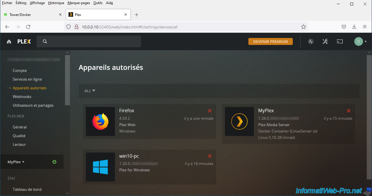Bookmark this page with star icon
372x196 pixels.
[x=304, y=27]
